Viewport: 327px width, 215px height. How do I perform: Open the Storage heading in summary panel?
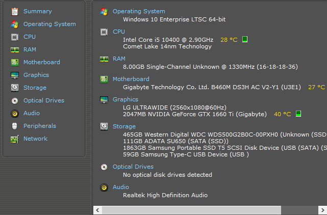pos(124,126)
